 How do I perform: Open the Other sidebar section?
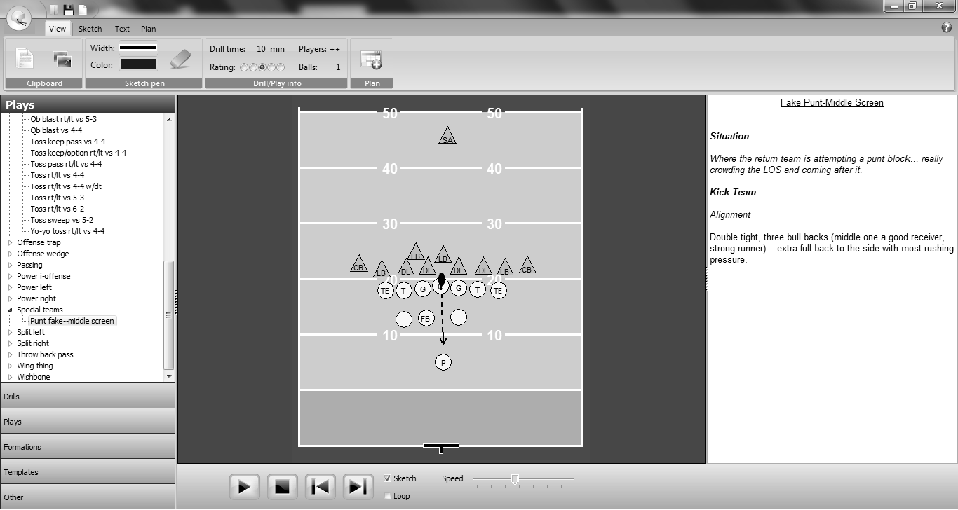87,497
